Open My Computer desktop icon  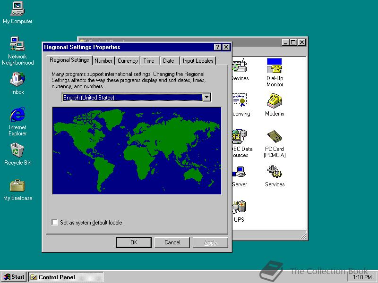pos(17,13)
